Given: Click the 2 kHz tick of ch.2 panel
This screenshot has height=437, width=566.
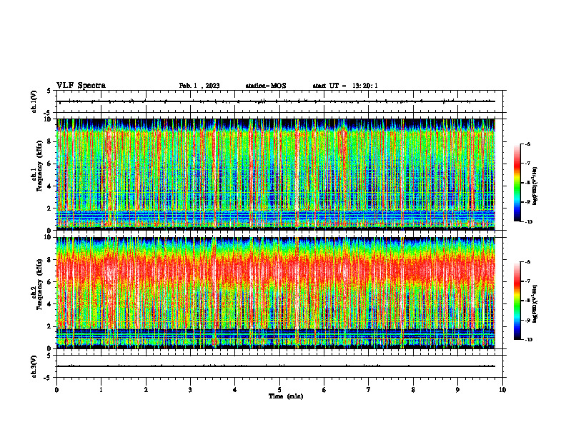Looking at the screenshot, I should (50, 326).
